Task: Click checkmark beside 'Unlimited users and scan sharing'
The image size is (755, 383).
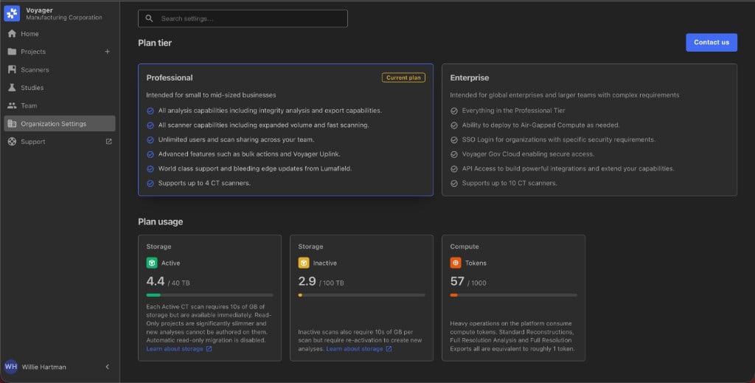Action: [150, 139]
